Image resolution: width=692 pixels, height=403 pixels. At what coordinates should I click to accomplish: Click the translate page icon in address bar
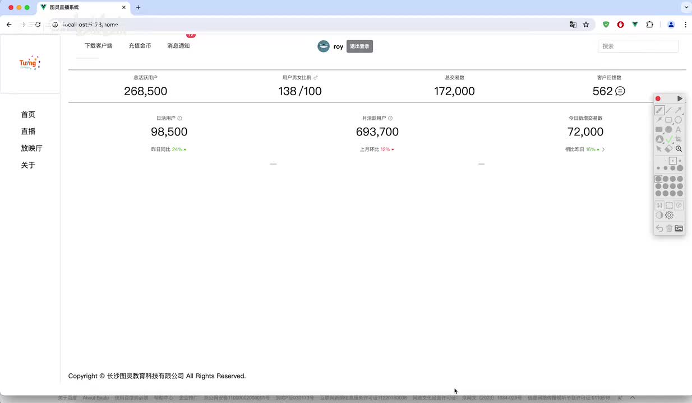click(573, 25)
